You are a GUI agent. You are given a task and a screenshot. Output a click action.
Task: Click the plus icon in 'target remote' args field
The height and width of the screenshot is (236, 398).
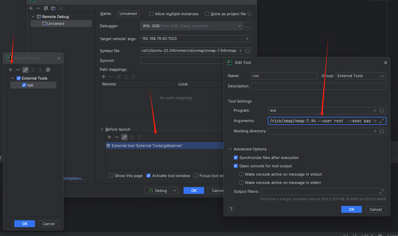point(247,38)
